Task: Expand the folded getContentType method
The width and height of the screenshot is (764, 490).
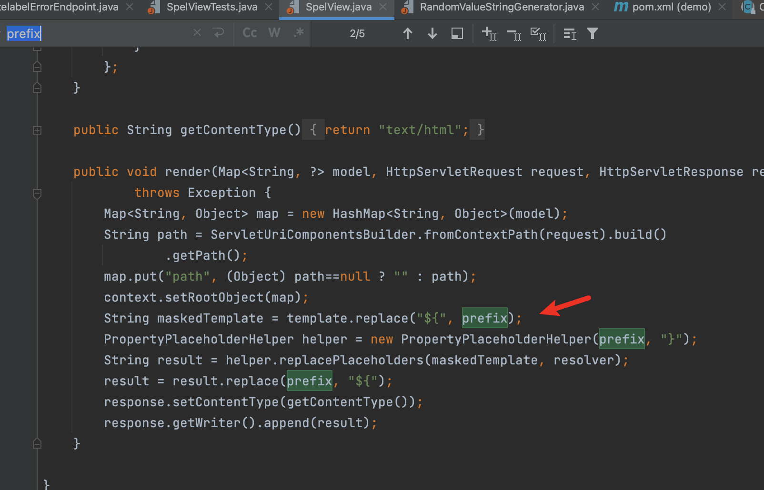Action: [x=37, y=130]
